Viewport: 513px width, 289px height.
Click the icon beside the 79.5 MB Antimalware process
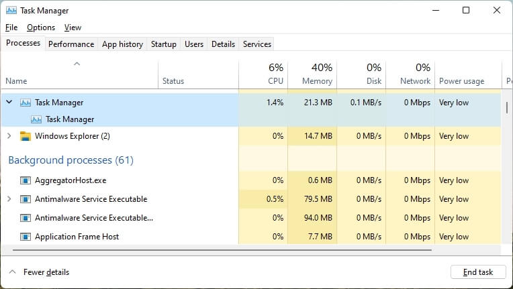(x=26, y=199)
